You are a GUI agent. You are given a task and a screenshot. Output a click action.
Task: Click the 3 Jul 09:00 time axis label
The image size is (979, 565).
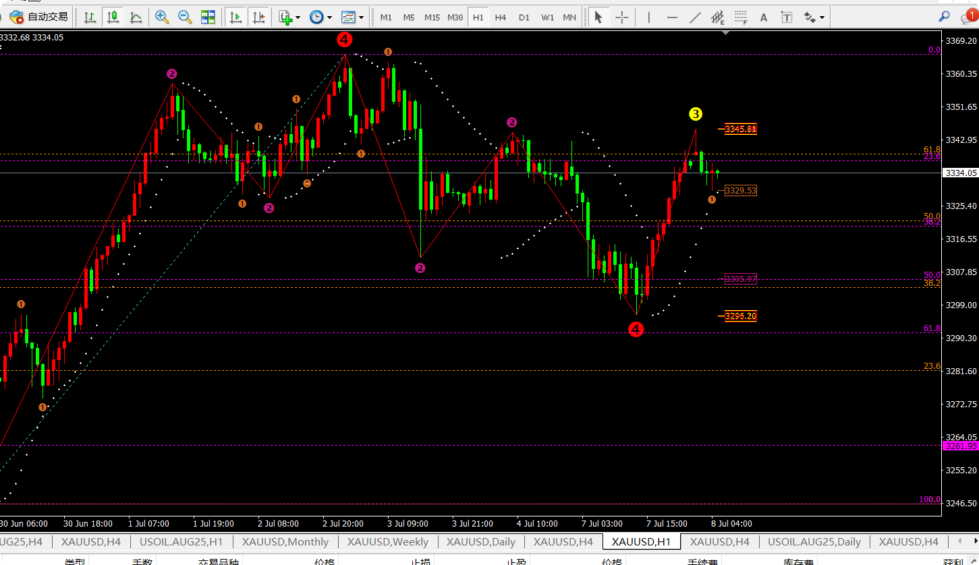click(x=408, y=523)
